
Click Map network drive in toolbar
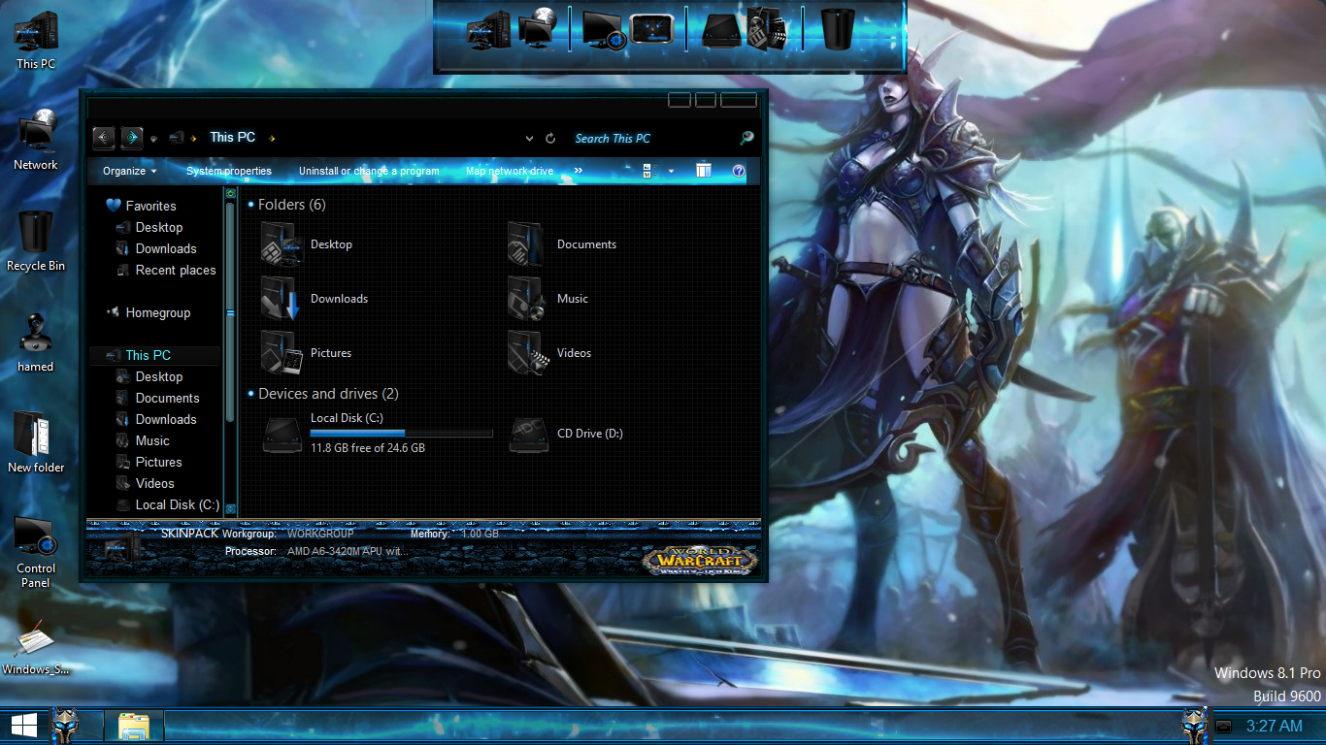[x=510, y=172]
